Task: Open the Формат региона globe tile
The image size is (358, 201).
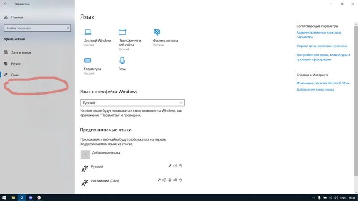Action: click(x=166, y=38)
